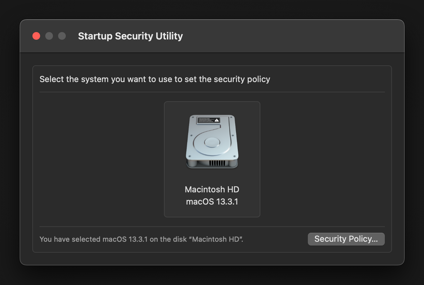Click the "Startup Security Utility" window title
This screenshot has width=424, height=285.
pyautogui.click(x=130, y=36)
